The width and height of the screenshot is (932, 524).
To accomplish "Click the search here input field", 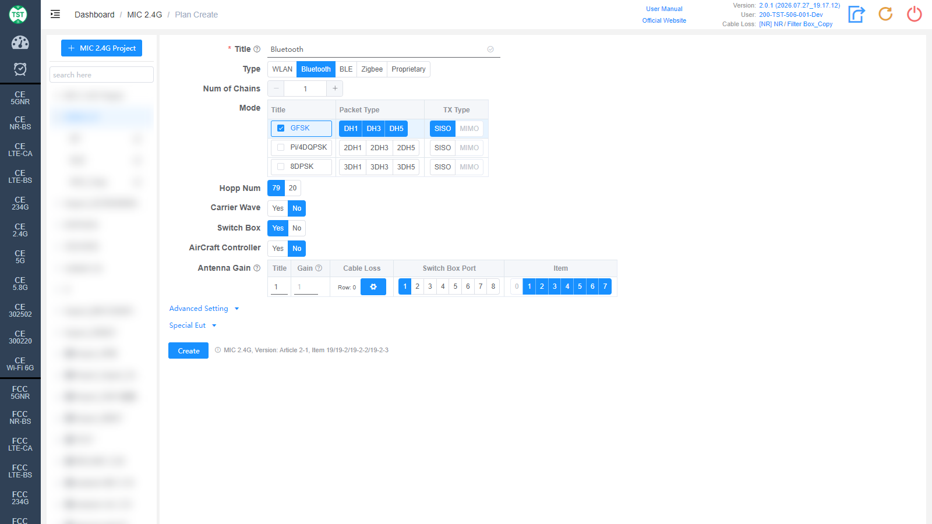I will click(x=102, y=75).
